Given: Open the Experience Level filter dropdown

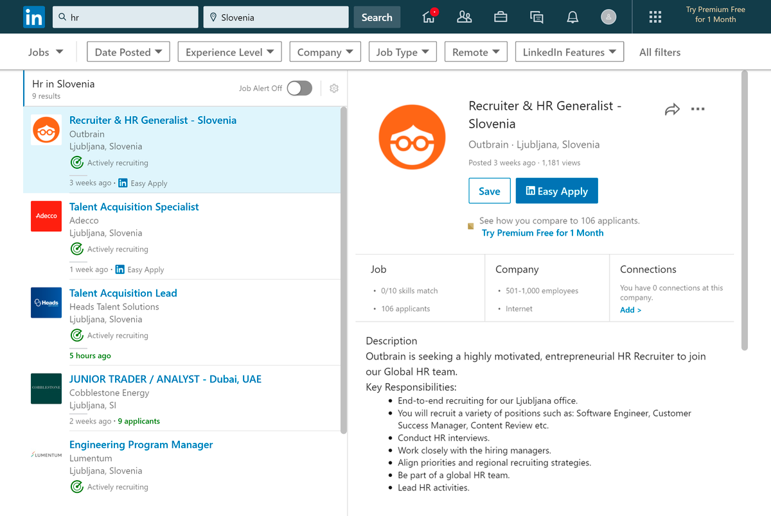Looking at the screenshot, I should (230, 52).
